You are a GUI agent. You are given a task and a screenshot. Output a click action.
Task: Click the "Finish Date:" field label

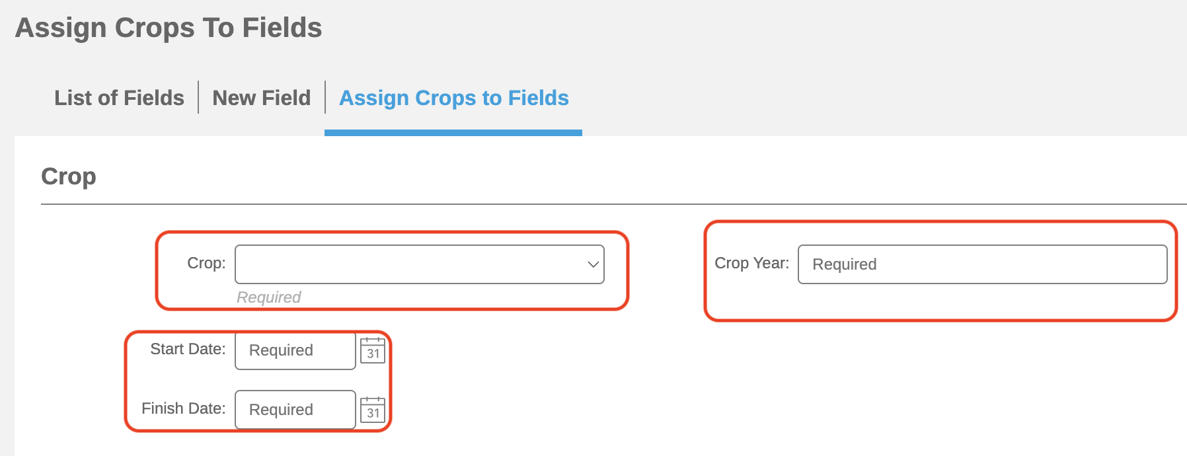183,408
